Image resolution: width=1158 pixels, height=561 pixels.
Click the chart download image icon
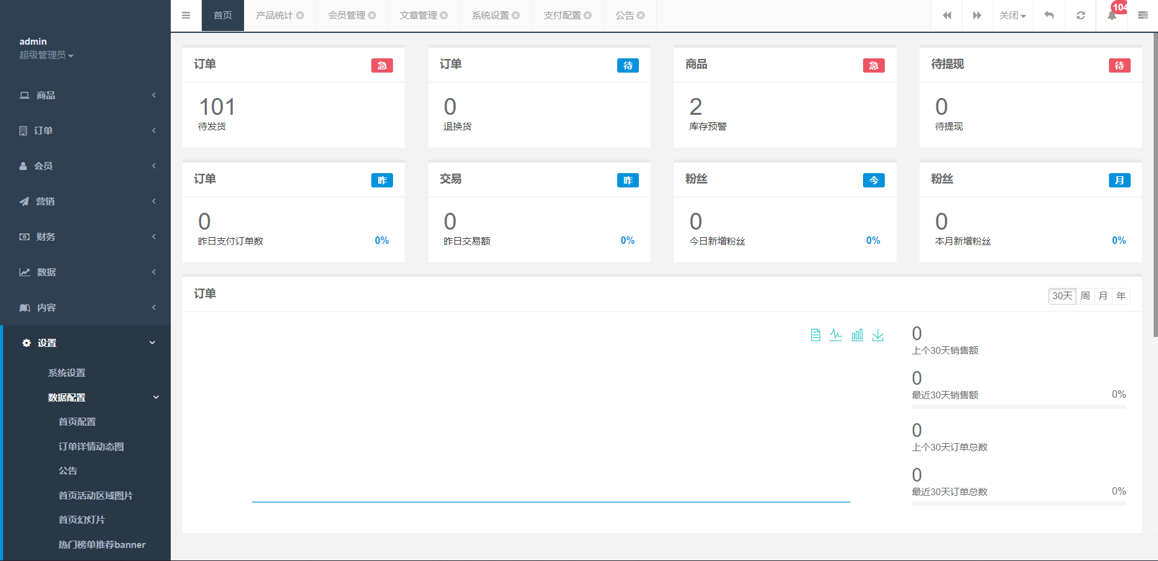(x=878, y=335)
